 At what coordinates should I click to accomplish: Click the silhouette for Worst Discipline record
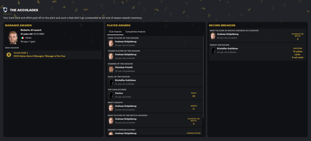(x=213, y=50)
